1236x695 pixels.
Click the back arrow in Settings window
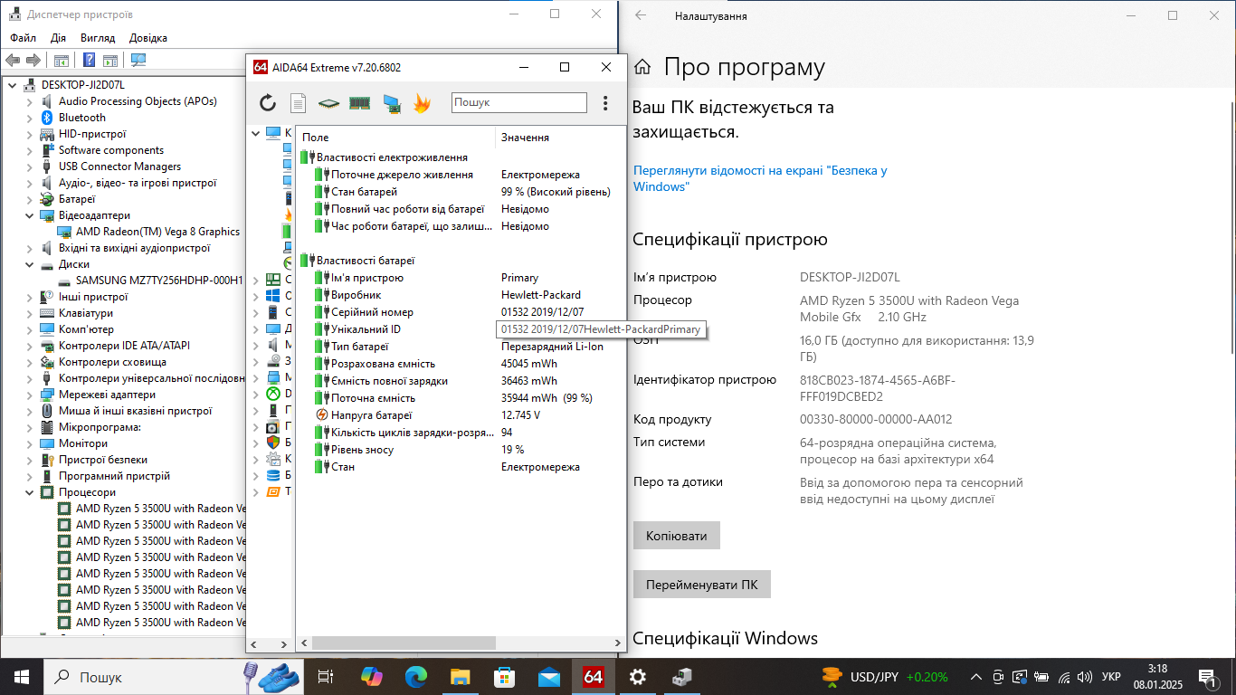[x=641, y=15]
